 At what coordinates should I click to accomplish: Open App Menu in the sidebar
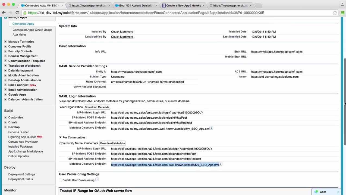tap(19, 35)
